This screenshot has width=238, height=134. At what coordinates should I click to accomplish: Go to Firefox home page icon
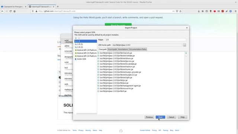15,11
